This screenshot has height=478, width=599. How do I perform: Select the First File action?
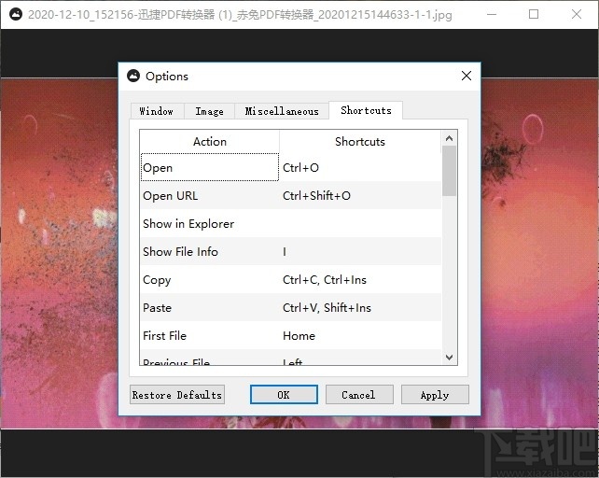tap(210, 335)
